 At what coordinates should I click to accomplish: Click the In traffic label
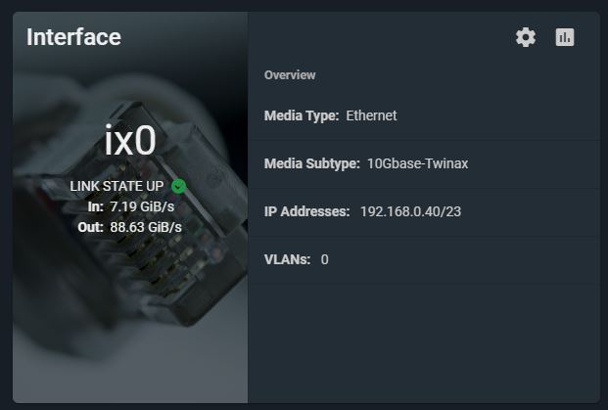[95, 206]
